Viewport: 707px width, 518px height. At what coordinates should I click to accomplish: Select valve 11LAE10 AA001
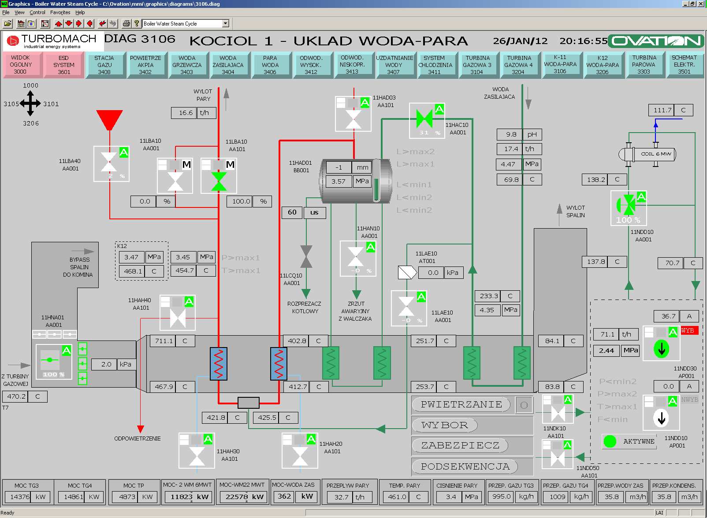tap(409, 308)
